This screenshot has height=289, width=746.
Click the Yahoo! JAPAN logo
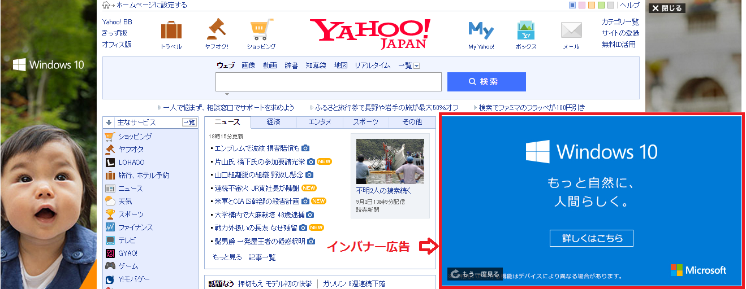tap(370, 34)
